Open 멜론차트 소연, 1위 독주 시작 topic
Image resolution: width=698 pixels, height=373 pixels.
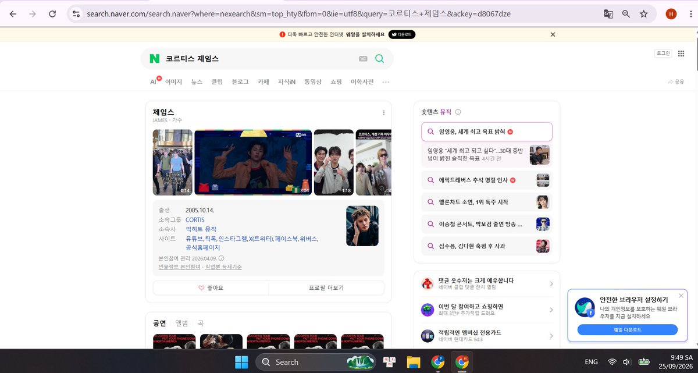pos(486,202)
